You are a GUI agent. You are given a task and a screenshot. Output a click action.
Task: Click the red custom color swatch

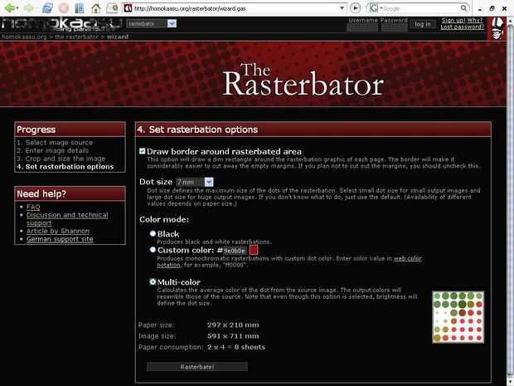[254, 251]
